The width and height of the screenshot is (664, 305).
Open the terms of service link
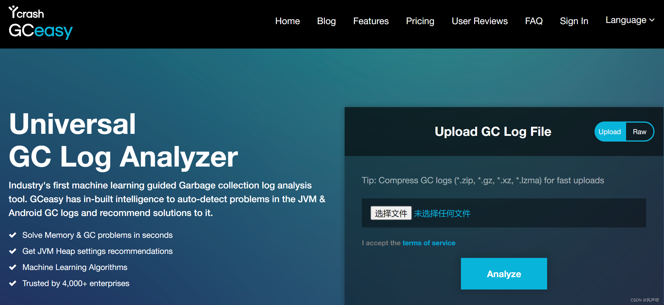click(x=429, y=243)
